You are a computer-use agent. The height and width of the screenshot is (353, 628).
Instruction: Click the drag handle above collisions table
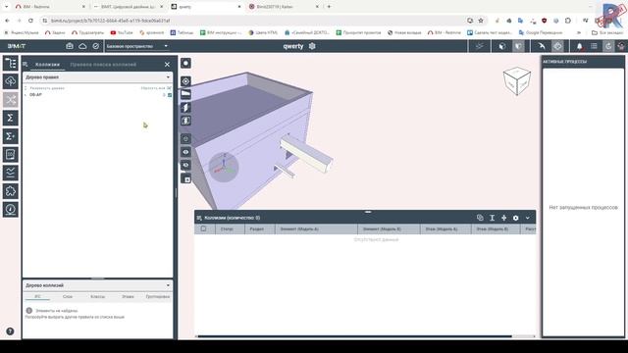coord(368,212)
